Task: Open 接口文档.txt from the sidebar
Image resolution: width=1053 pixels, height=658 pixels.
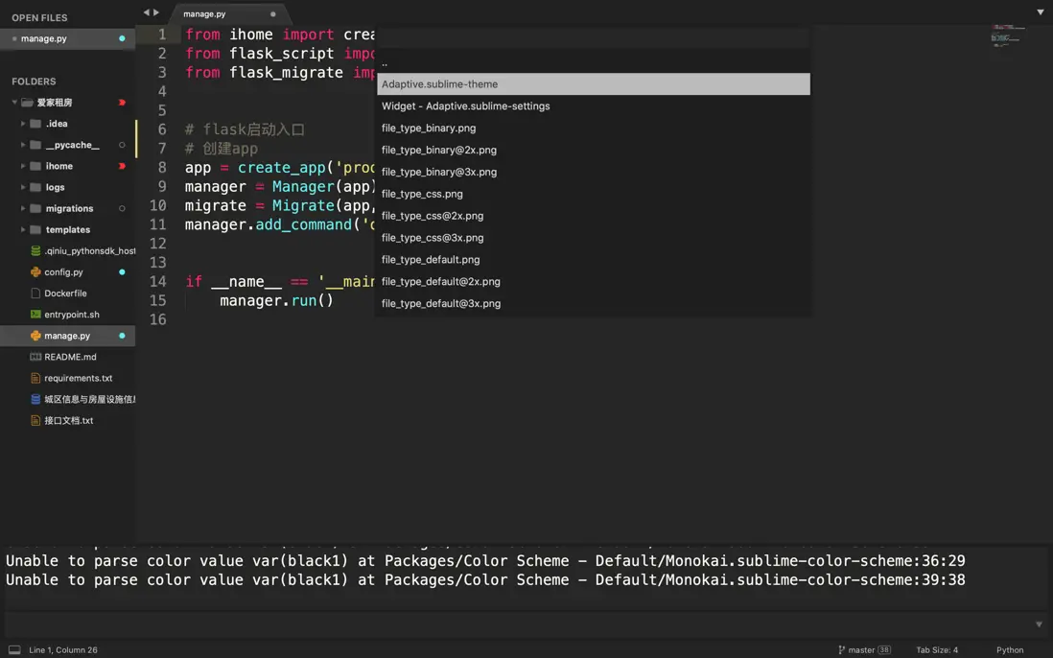Action: 68,420
